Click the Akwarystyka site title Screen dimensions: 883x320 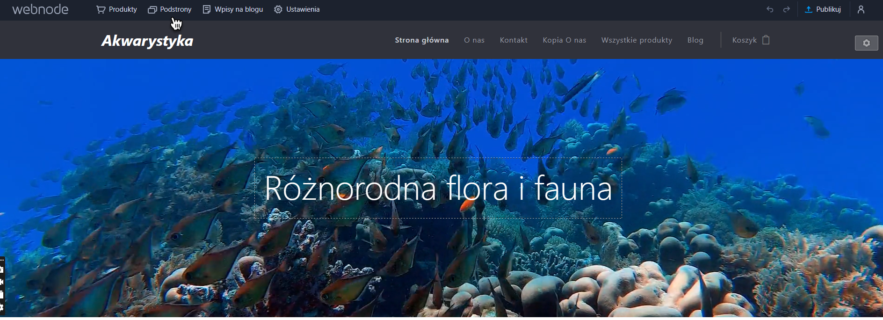pos(147,41)
